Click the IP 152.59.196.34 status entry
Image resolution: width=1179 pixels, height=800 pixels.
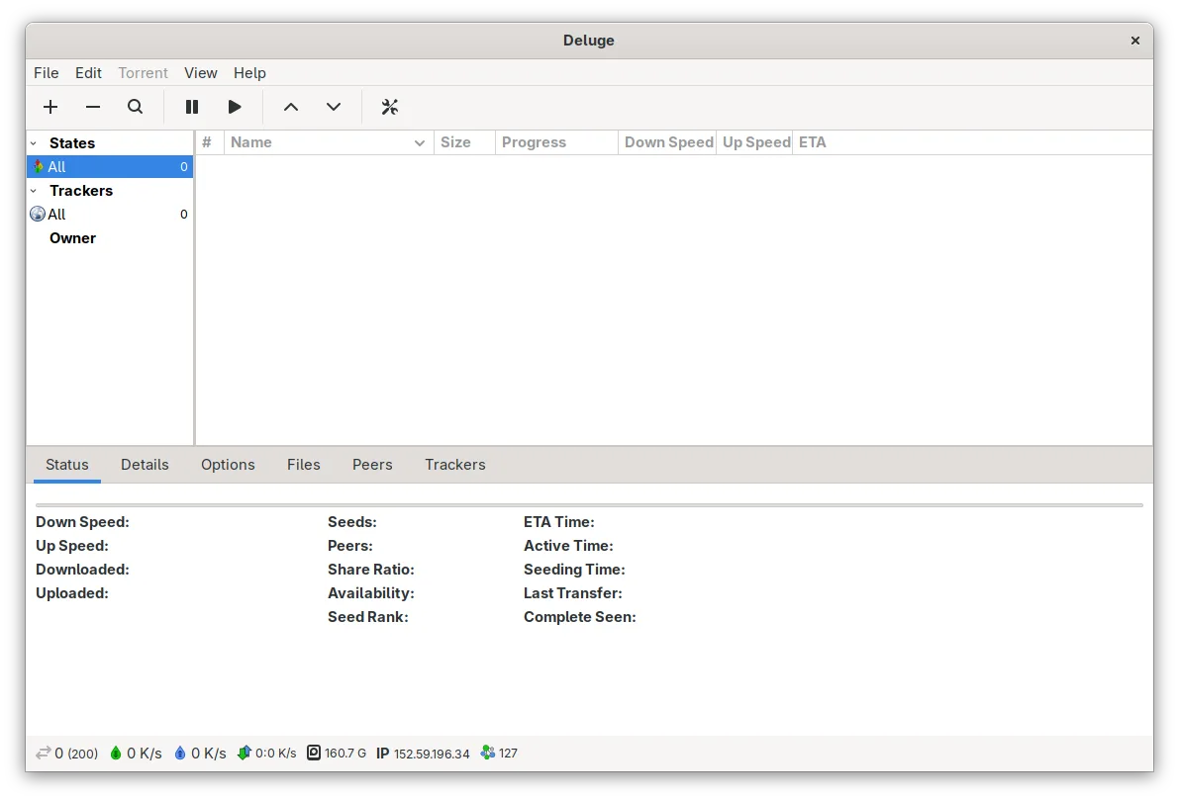coord(423,754)
